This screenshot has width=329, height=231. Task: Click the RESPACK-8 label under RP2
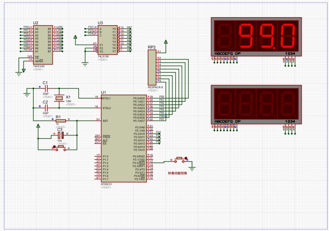(155, 87)
